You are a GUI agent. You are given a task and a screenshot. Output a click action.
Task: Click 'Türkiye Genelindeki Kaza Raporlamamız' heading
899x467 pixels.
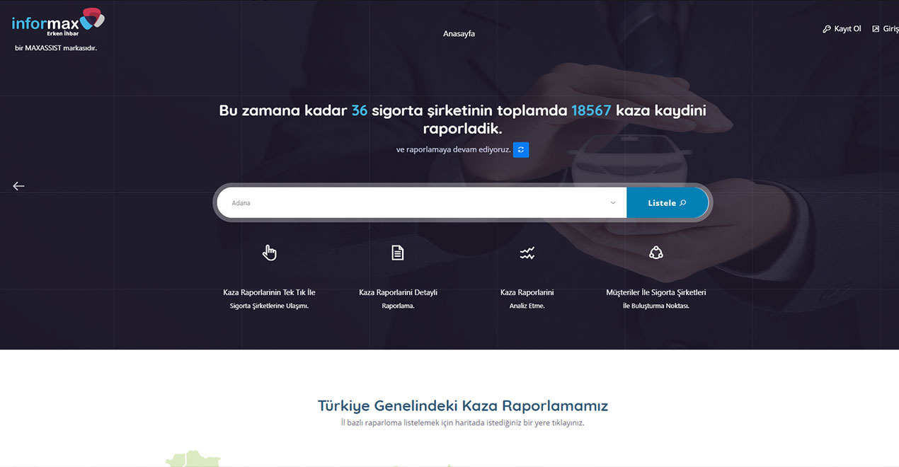[463, 405]
